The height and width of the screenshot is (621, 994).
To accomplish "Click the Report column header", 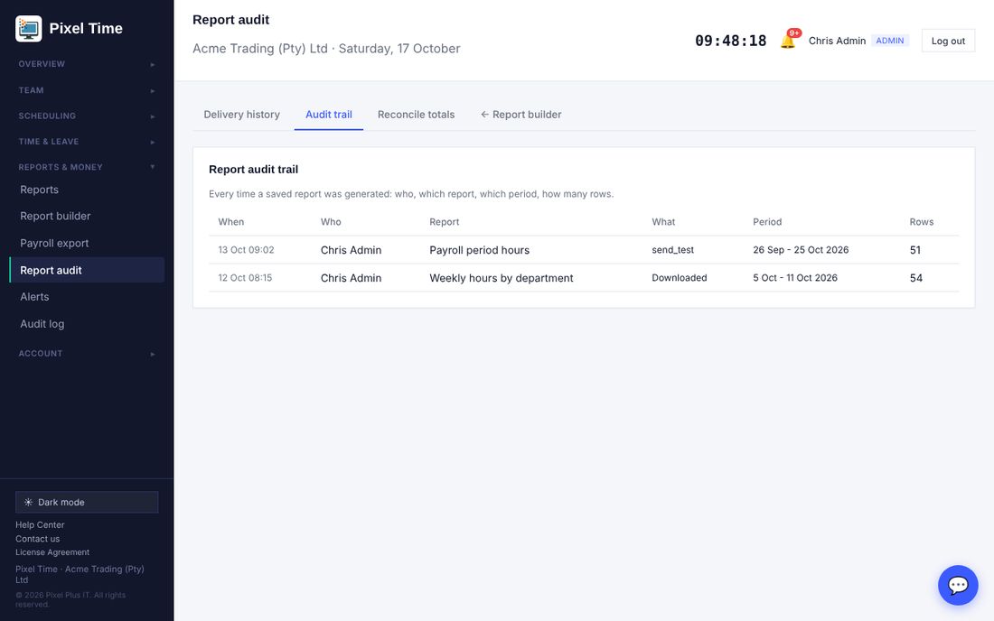I will coord(444,222).
